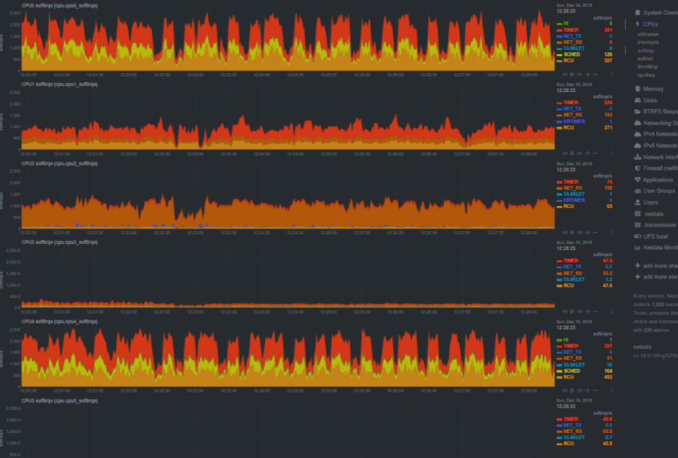Open Users section in sidebar
Viewport: 678px width, 458px height.
point(650,202)
